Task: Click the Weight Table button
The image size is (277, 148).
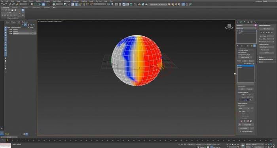Action: coord(248,125)
